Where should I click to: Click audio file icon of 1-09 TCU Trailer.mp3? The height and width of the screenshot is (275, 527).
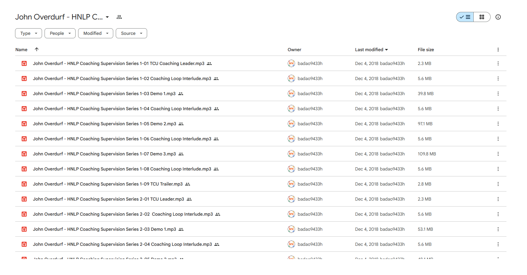pos(24,184)
